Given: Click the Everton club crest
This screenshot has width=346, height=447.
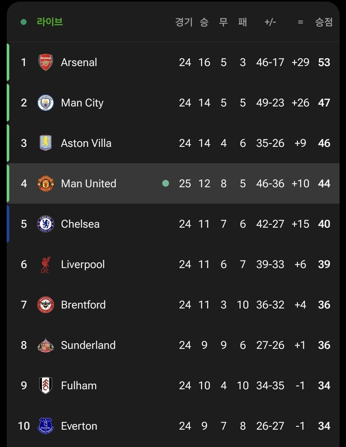Looking at the screenshot, I should 46,426.
